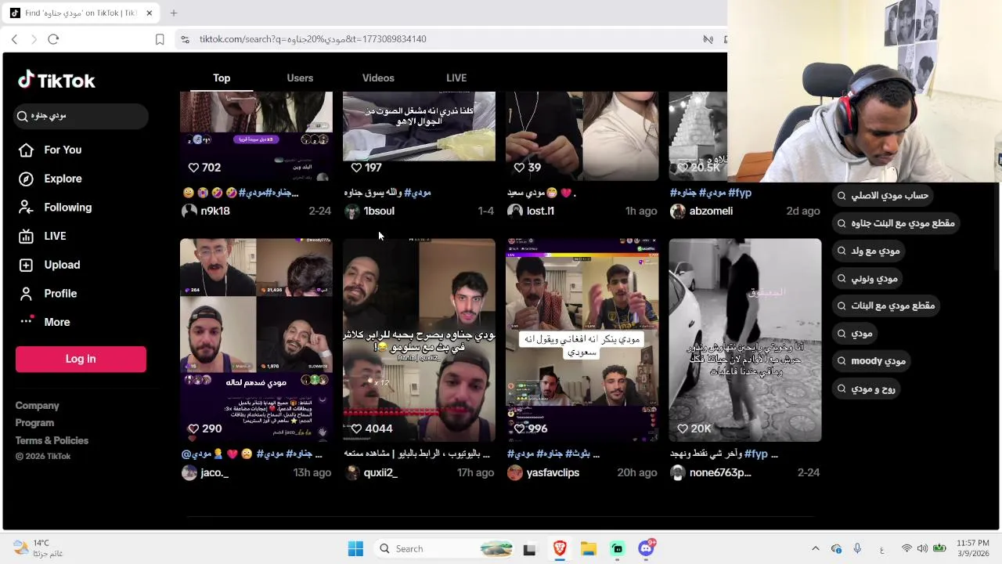Switch to Top tab
Viewport: 1002px width, 564px height.
(222, 78)
